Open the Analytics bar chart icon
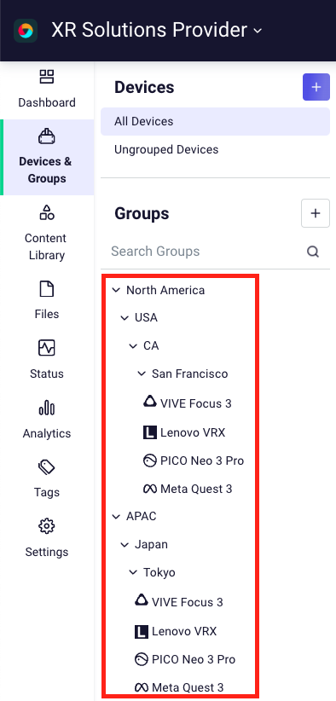Image resolution: width=336 pixels, height=701 pixels. (46, 408)
